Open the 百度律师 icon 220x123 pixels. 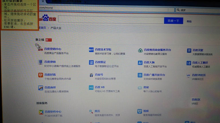40,62
